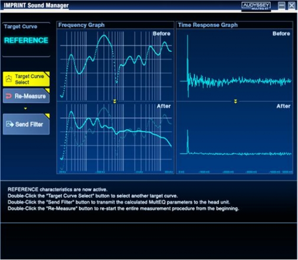Select the REFERENCE target curve name

(26, 40)
